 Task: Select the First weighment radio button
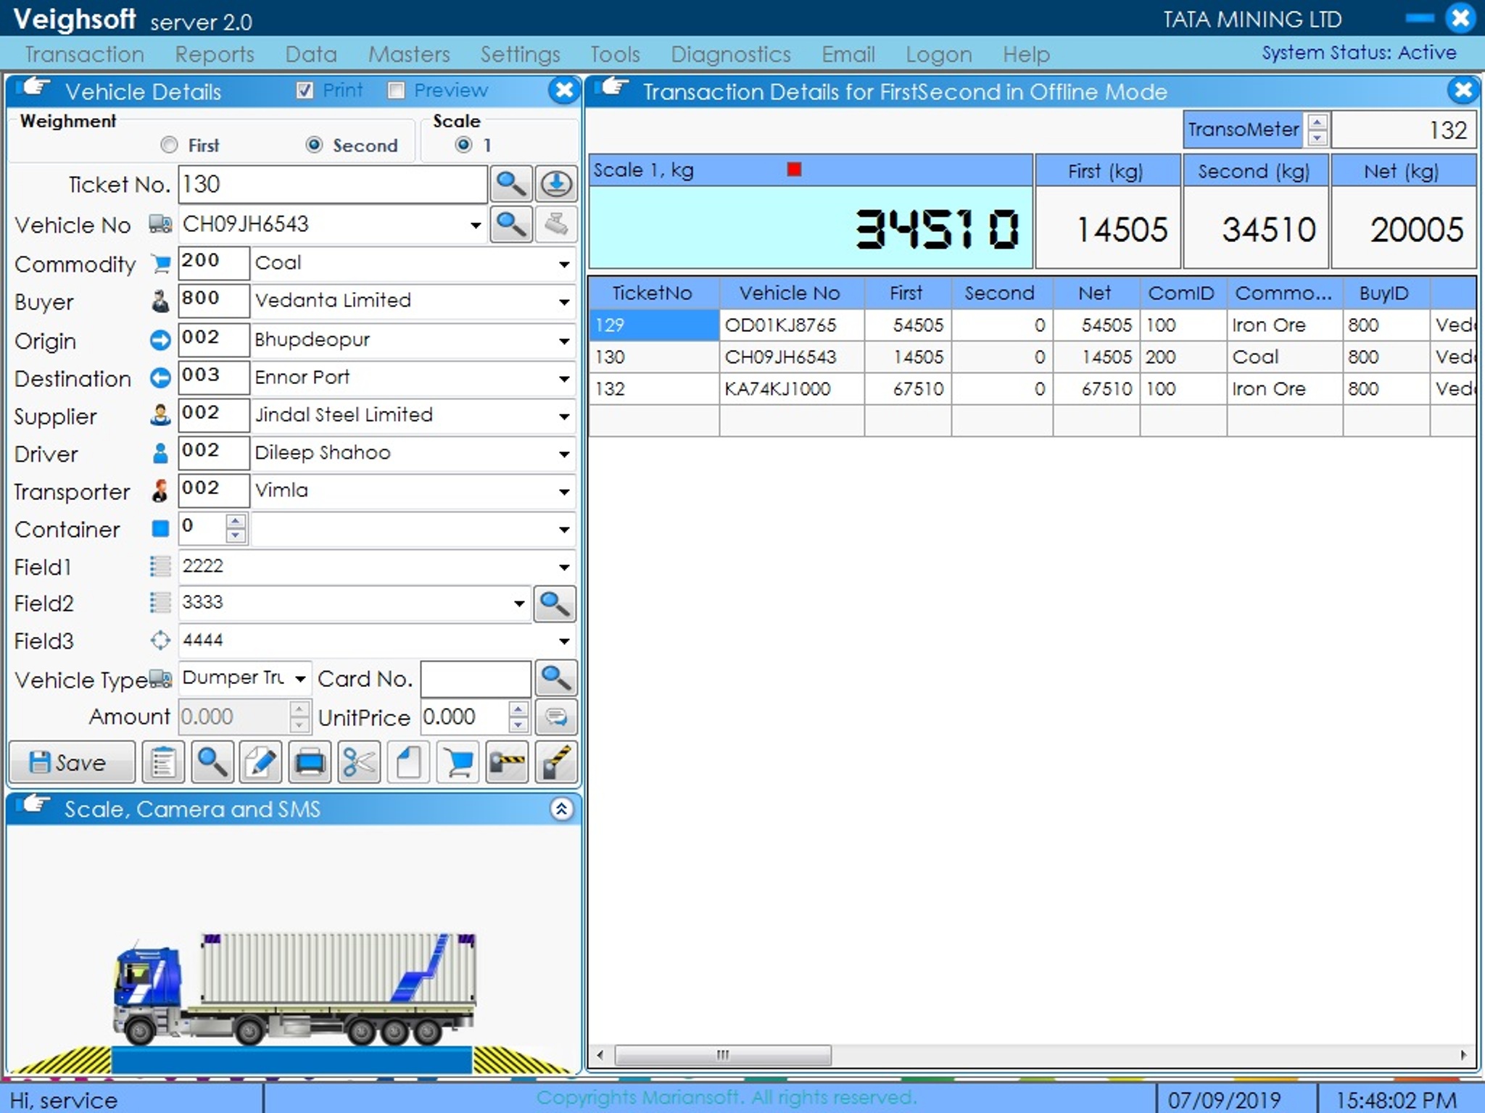[169, 145]
